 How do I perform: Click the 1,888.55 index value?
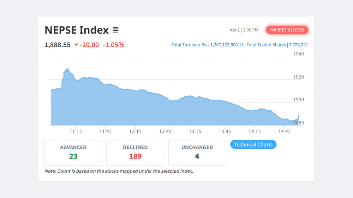point(58,45)
